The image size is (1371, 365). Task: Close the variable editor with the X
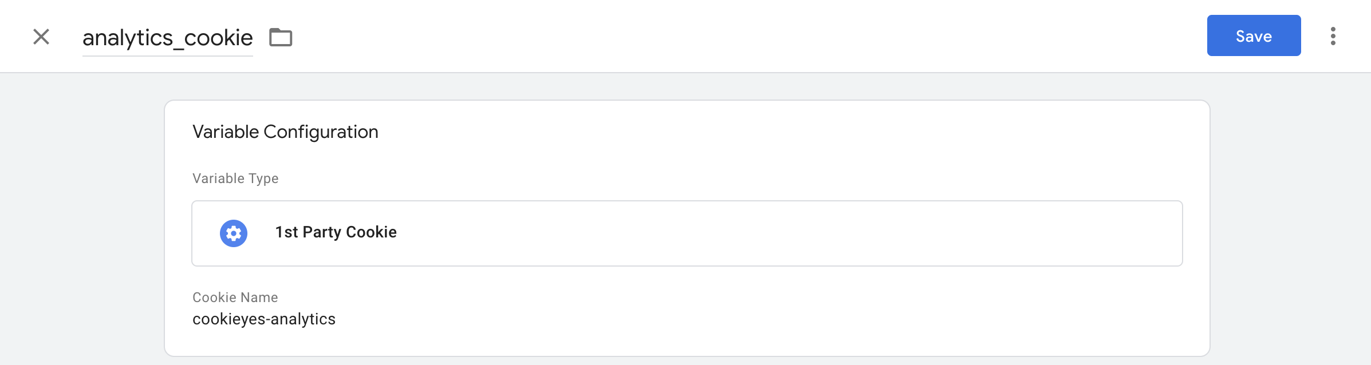[x=41, y=37]
